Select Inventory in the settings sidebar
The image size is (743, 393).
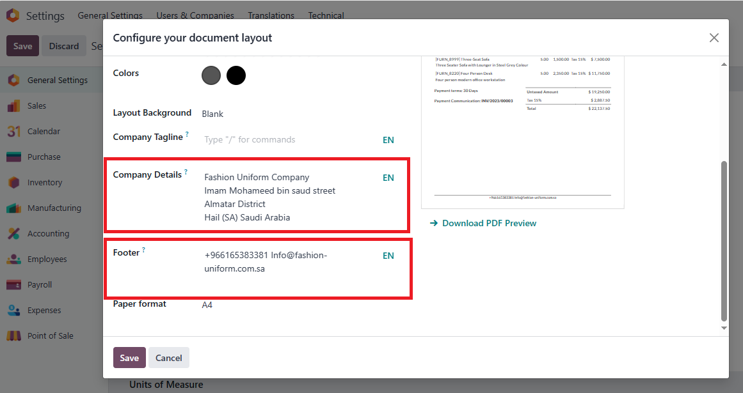pos(45,183)
